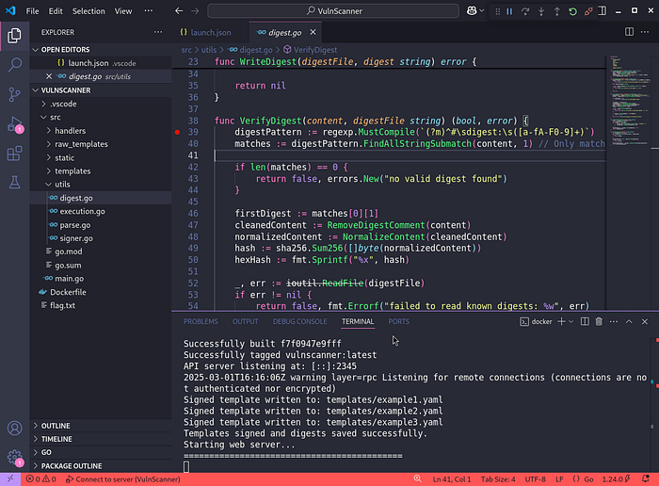The width and height of the screenshot is (659, 486).
Task: Switch to the Output panel tab
Action: point(246,321)
